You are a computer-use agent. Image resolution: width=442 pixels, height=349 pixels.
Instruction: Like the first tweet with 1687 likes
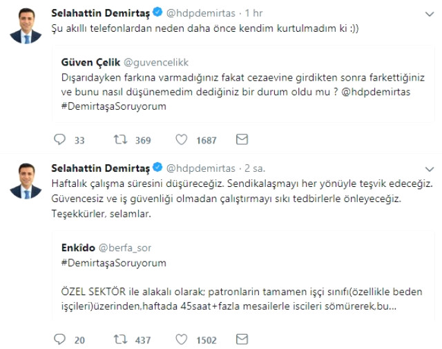pos(182,140)
